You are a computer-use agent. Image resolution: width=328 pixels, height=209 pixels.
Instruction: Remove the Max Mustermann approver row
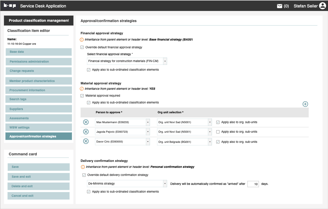pyautogui.click(x=86, y=122)
